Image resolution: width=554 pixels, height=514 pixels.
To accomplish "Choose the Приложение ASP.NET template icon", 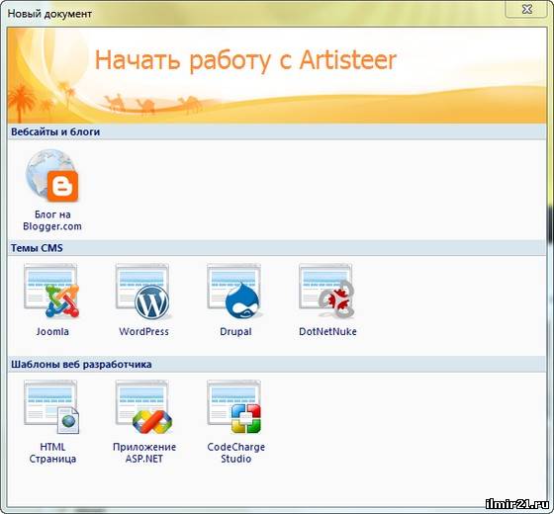I will click(x=143, y=406).
